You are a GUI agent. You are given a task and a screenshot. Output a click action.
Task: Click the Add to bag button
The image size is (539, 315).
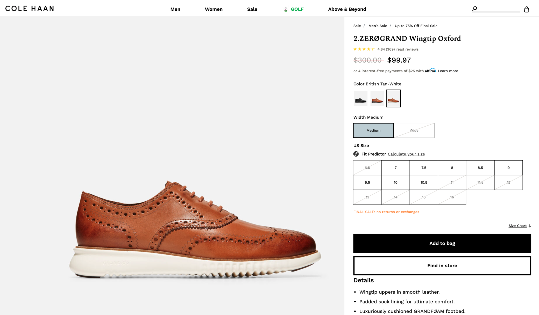pos(442,243)
